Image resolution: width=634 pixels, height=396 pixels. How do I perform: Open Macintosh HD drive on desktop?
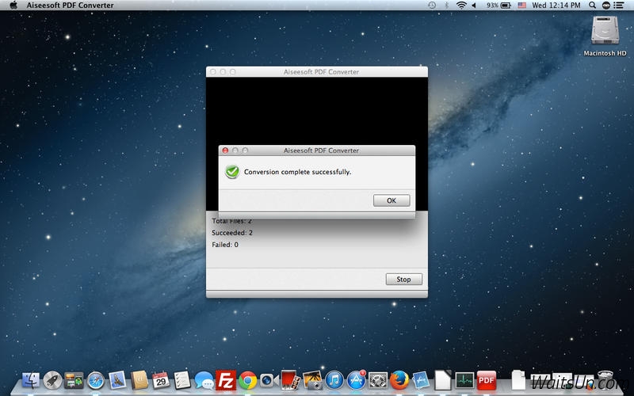point(605,30)
